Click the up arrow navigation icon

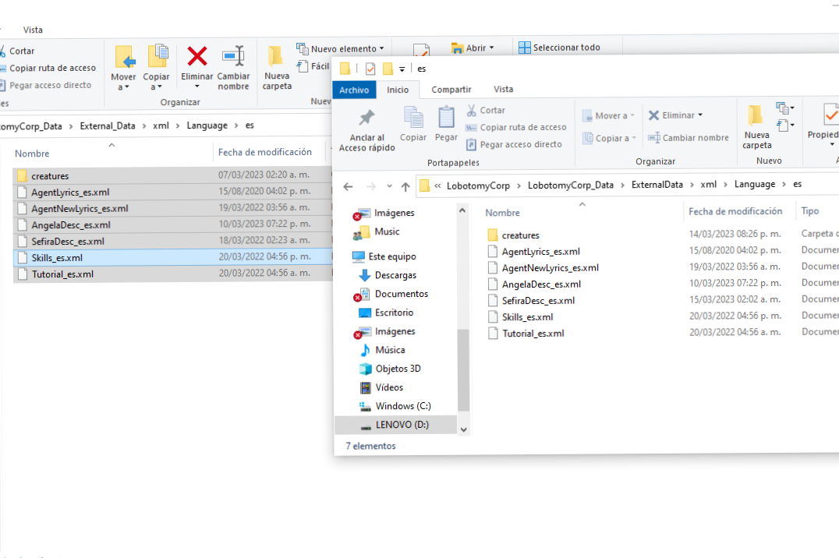pos(405,187)
